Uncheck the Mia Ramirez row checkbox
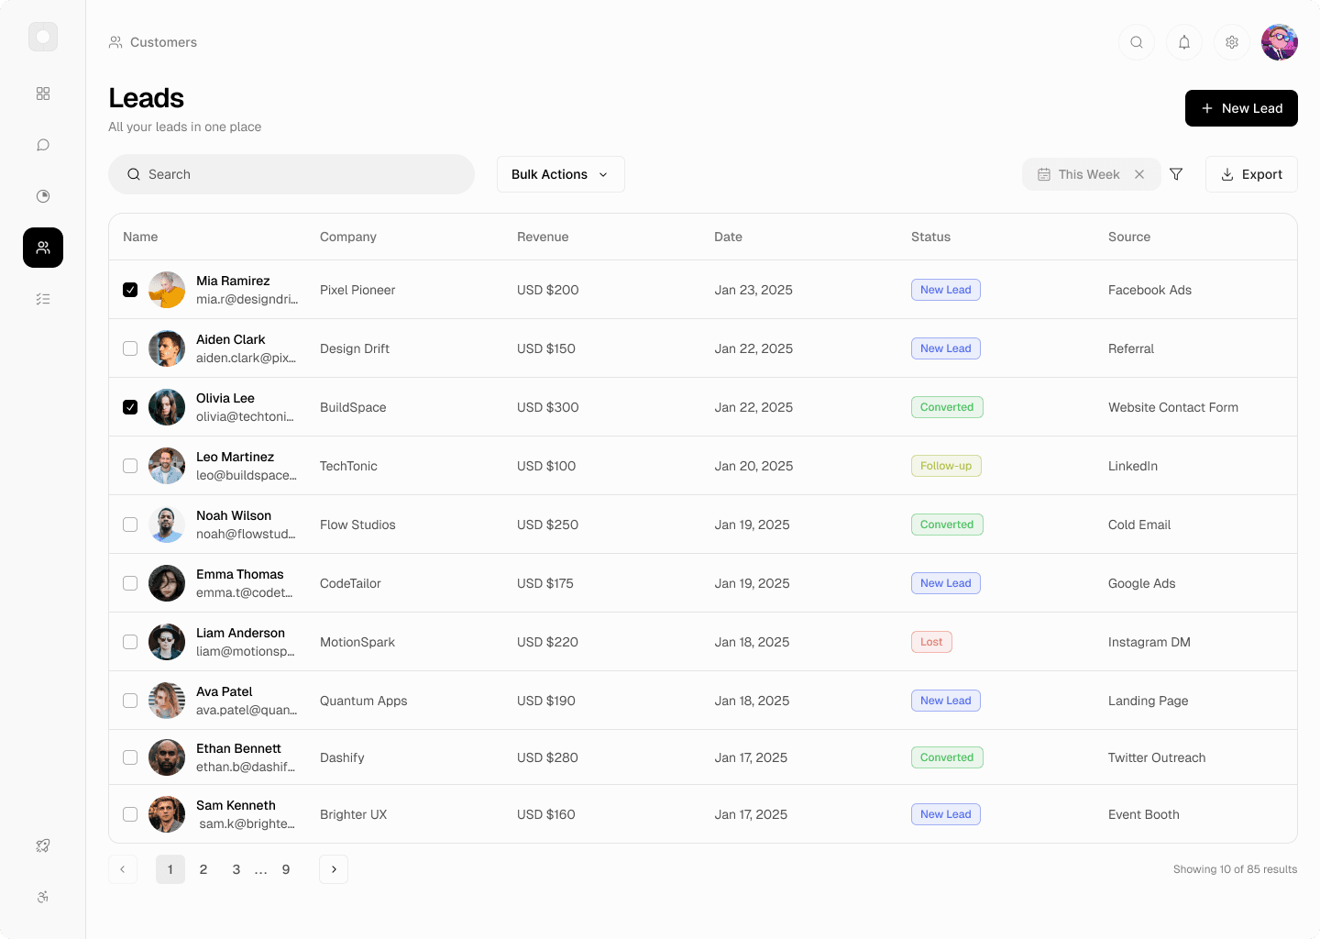The width and height of the screenshot is (1320, 939). coord(130,290)
